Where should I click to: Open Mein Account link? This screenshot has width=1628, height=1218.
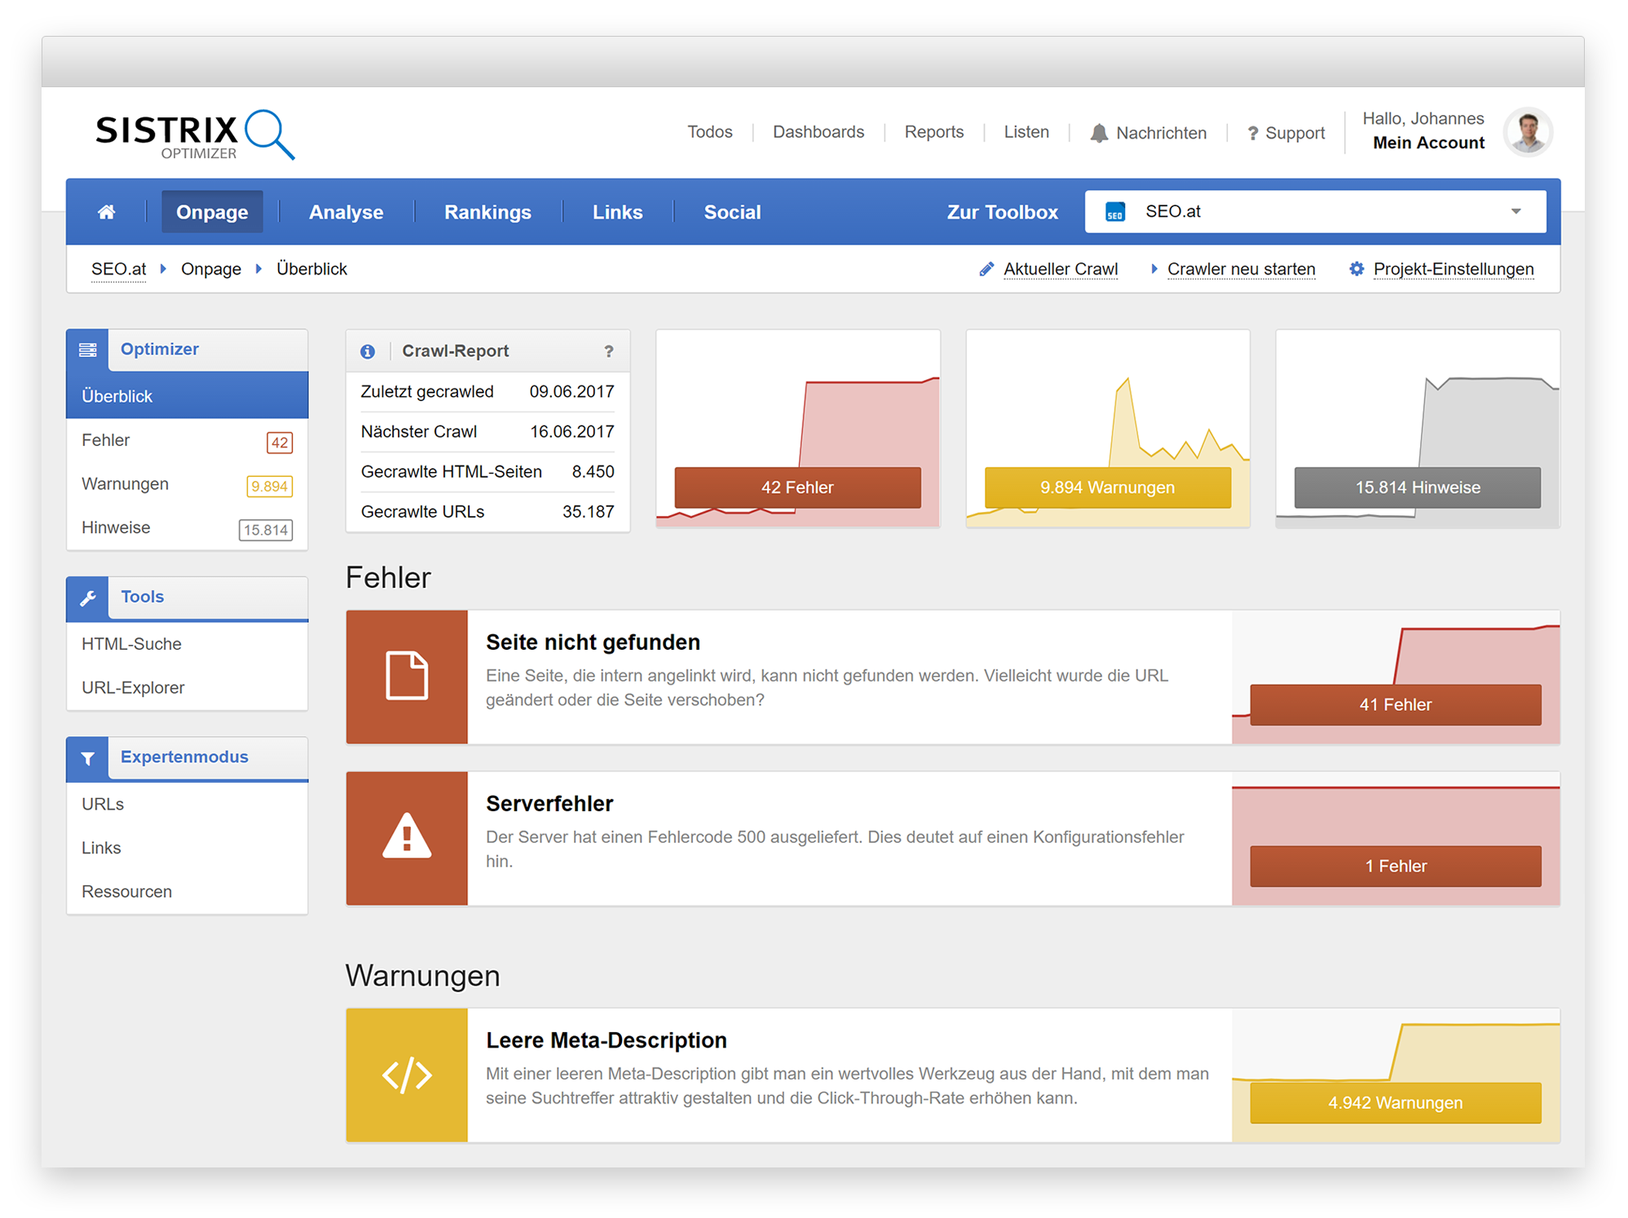pos(1428,143)
